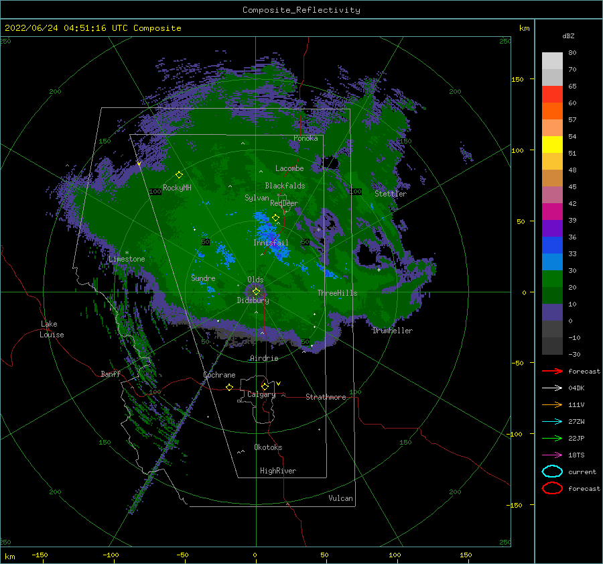Click the HighRiver town label
Viewport: 603px width, 564px height.
[278, 471]
